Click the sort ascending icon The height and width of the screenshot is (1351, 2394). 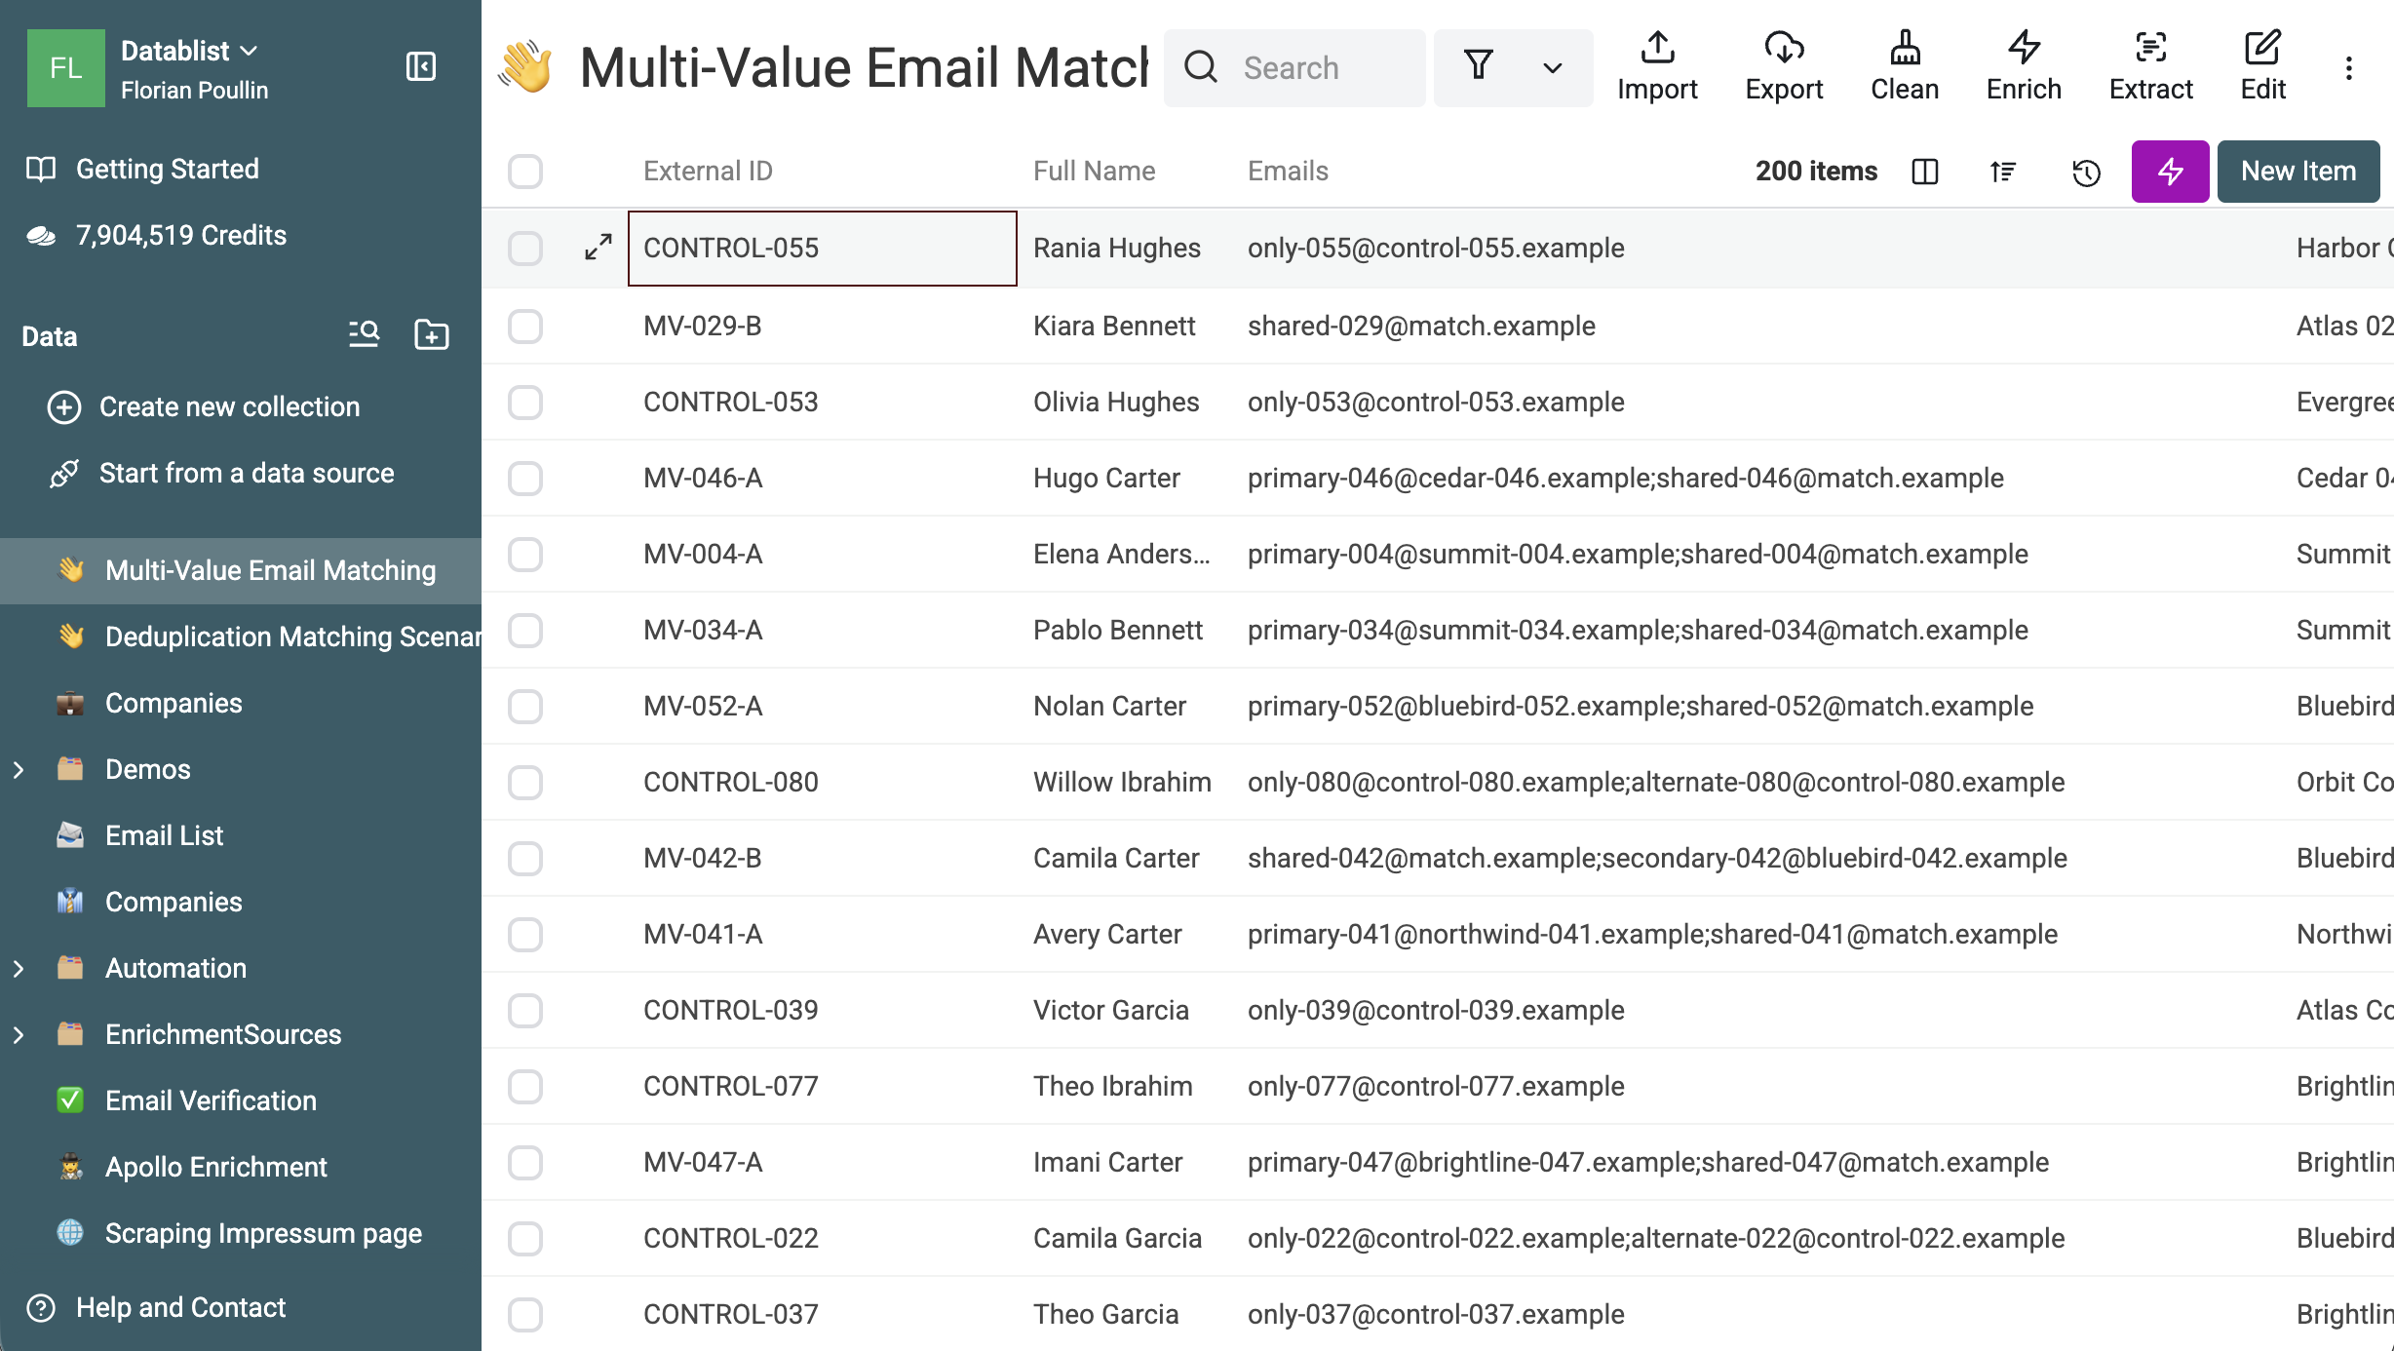click(2003, 172)
